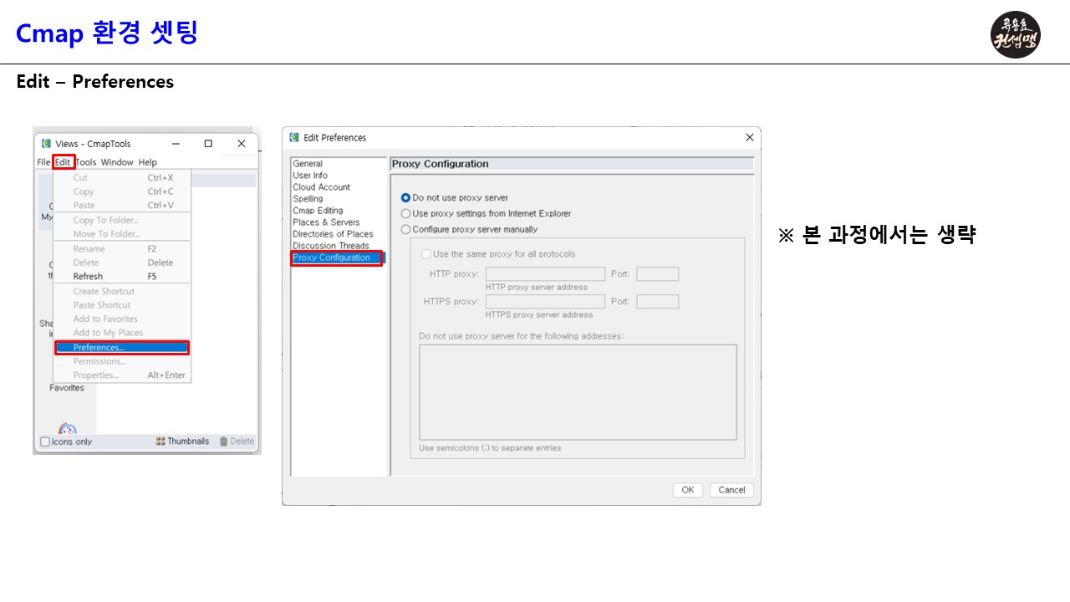Image resolution: width=1070 pixels, height=602 pixels.
Task: Click the proxy exceptions address text area
Action: click(x=578, y=392)
